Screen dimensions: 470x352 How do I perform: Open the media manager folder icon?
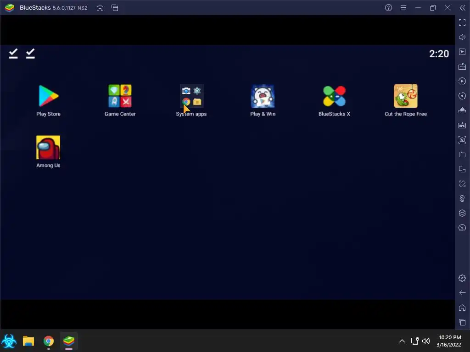coord(462,154)
